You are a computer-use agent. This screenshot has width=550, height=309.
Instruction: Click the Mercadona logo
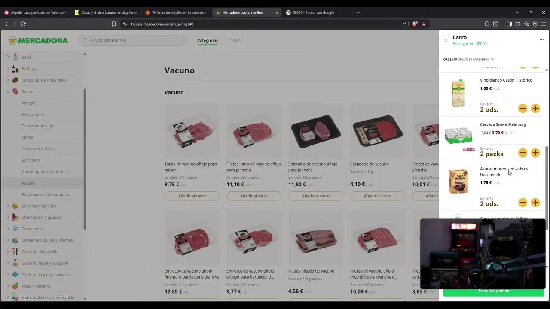[38, 40]
